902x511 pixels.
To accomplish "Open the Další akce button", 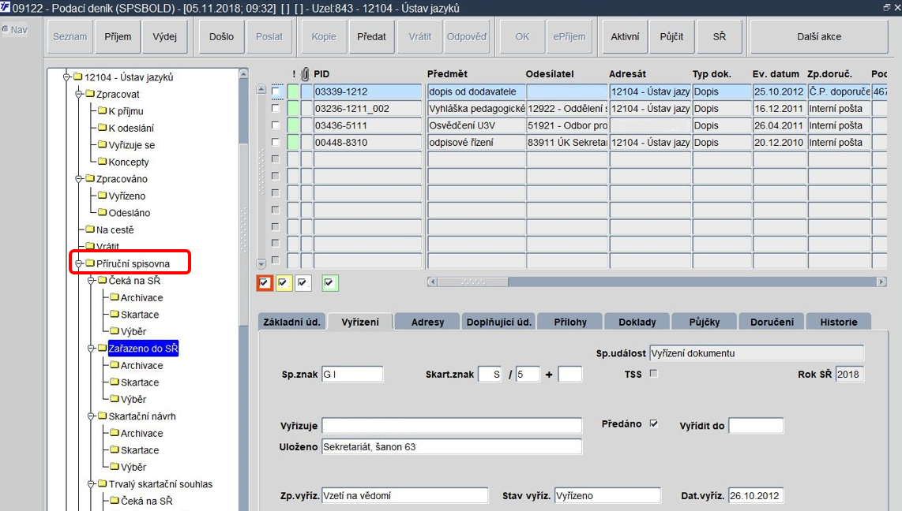I will 819,37.
